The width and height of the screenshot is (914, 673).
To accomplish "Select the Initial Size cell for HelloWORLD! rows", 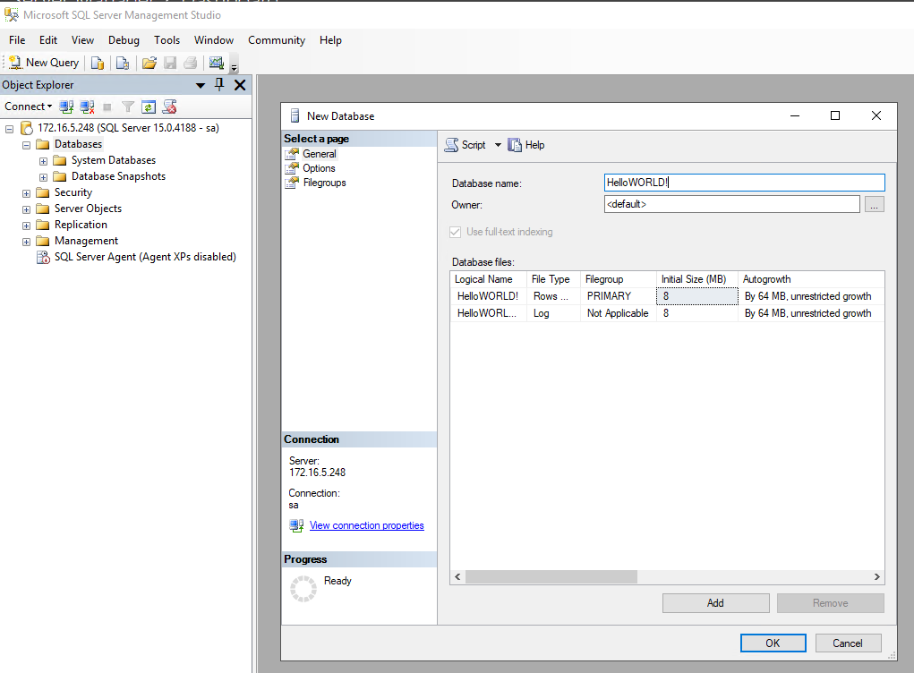I will pos(697,296).
